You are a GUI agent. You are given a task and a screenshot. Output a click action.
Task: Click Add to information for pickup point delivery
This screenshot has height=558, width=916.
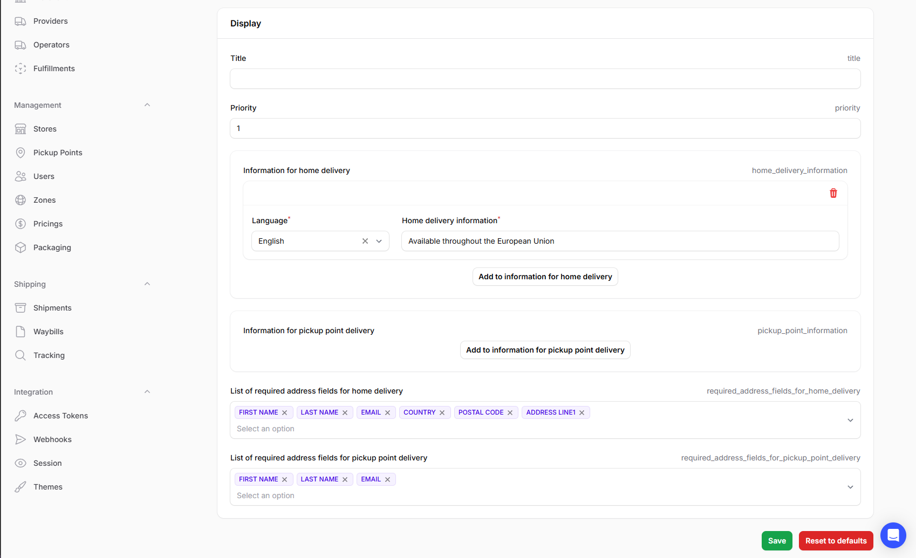(545, 350)
